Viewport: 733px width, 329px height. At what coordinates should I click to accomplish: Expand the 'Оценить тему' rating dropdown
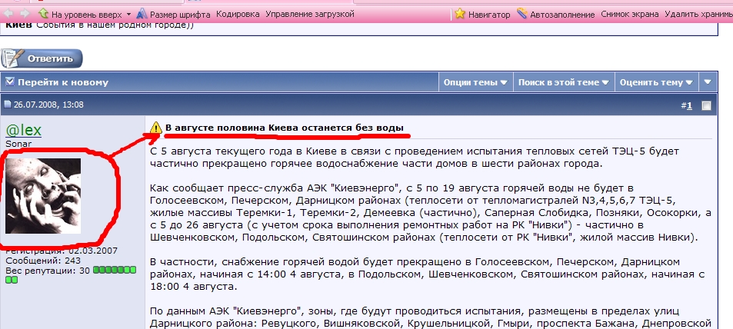[655, 82]
